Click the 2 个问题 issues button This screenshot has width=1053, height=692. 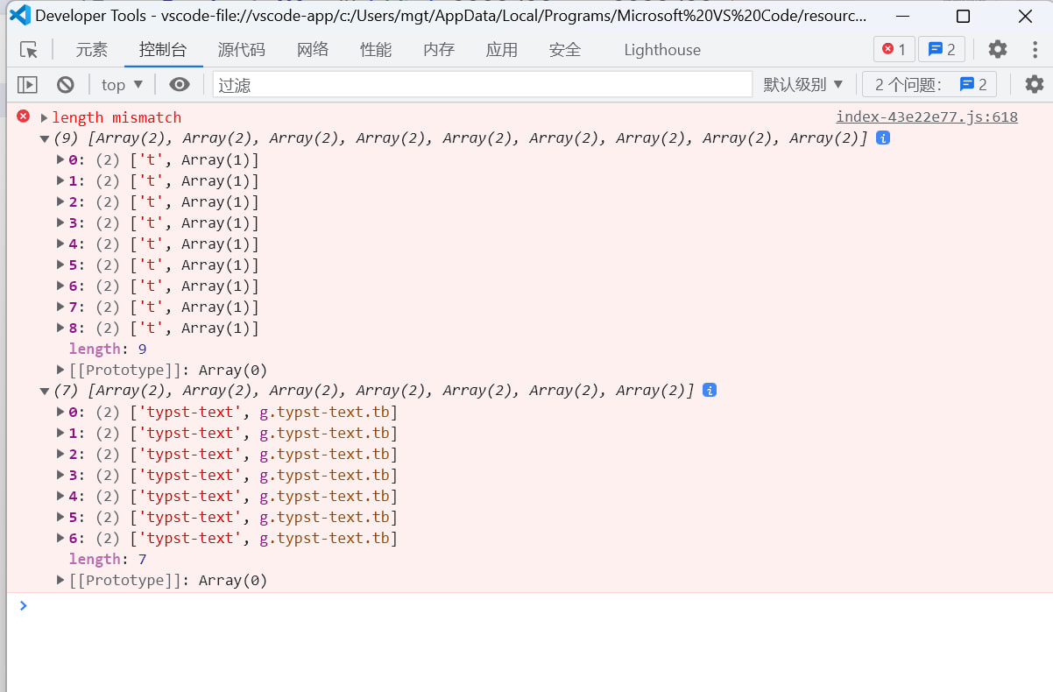click(x=929, y=84)
